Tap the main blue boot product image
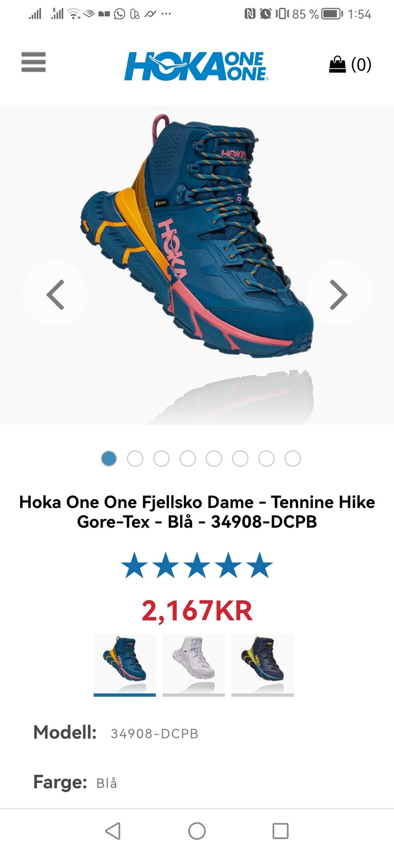The height and width of the screenshot is (854, 394). 197,236
